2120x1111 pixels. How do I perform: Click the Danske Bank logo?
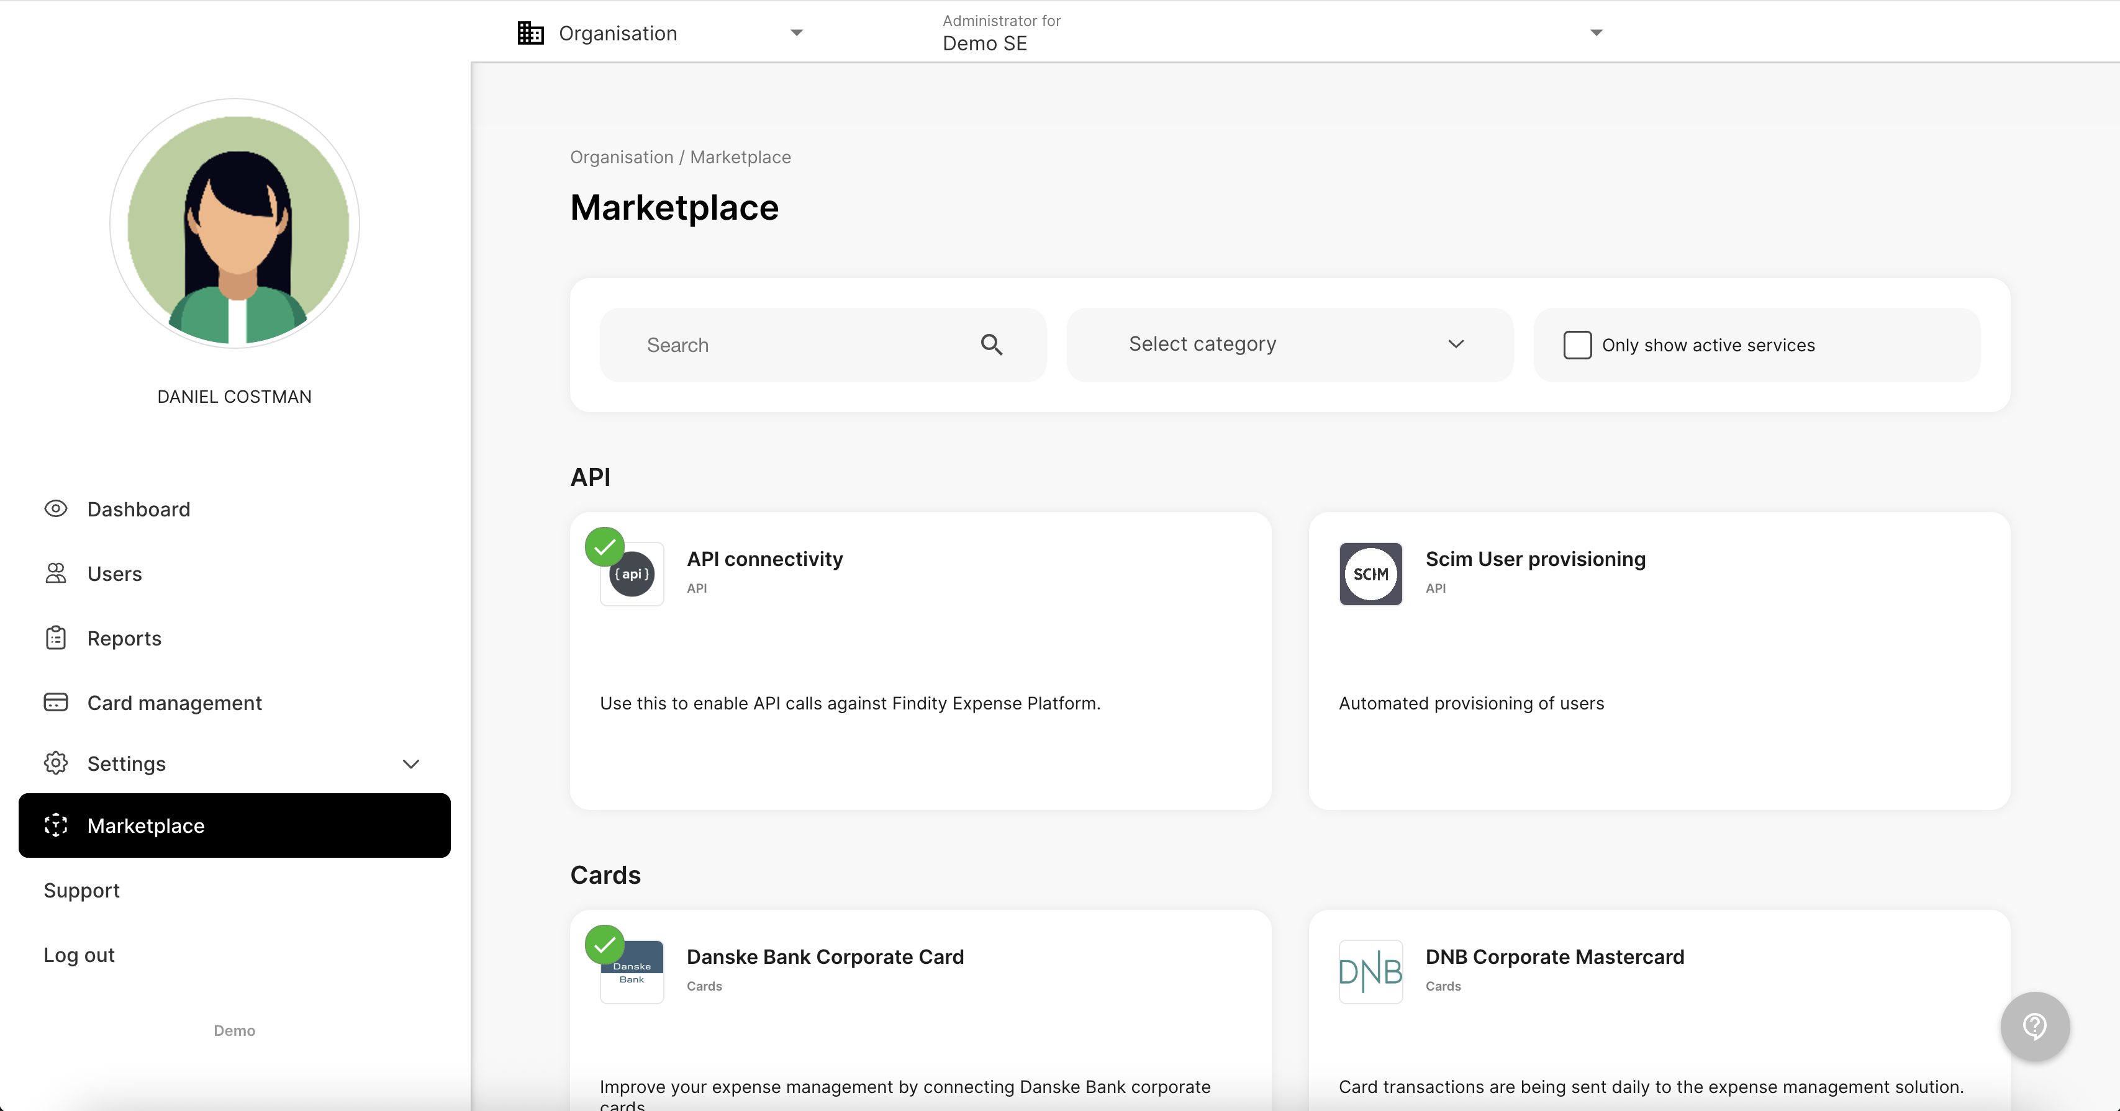click(x=632, y=972)
